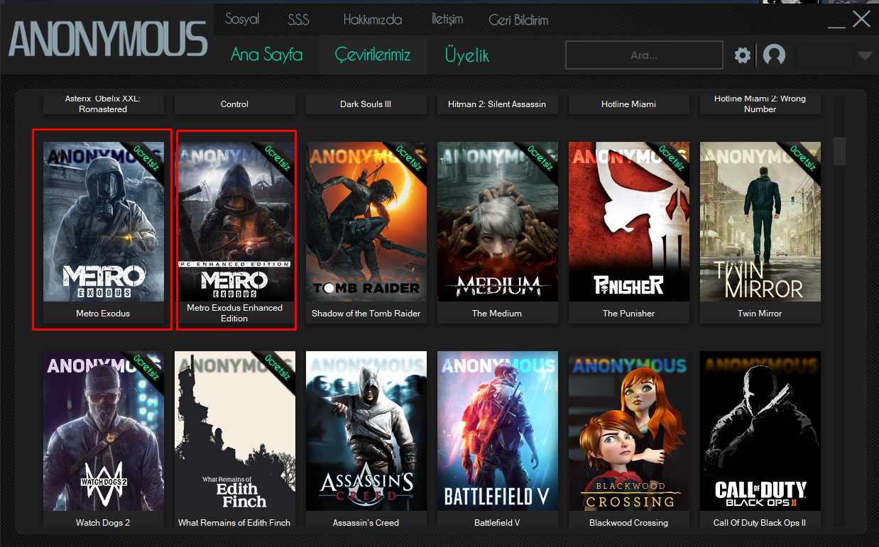The image size is (879, 547).
Task: Select Asterix Obelix XXL: Romastered entry
Action: point(104,104)
